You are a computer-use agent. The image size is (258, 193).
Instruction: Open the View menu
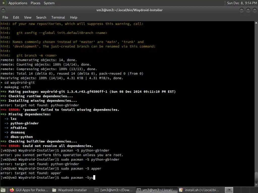[x=28, y=17]
